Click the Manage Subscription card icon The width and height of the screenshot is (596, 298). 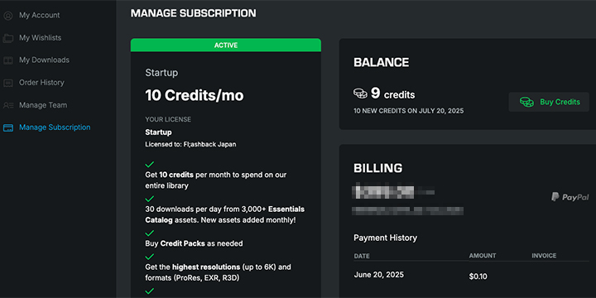8,127
